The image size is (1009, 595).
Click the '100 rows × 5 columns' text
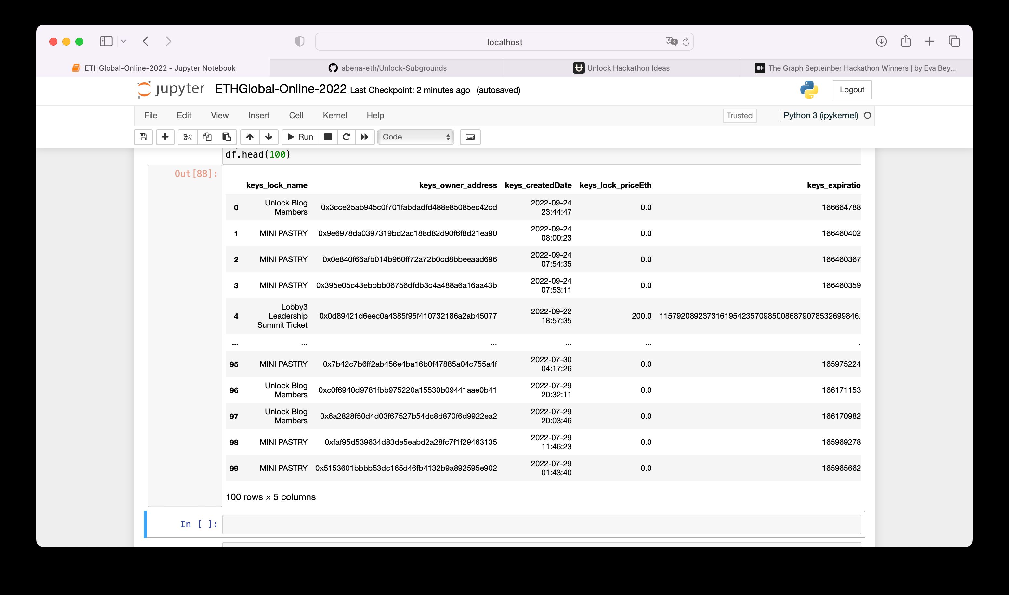[x=270, y=497]
